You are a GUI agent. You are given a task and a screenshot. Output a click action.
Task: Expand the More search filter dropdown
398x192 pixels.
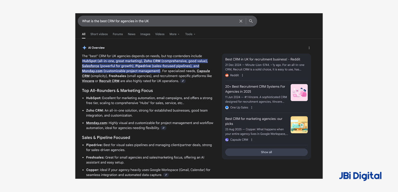175,34
